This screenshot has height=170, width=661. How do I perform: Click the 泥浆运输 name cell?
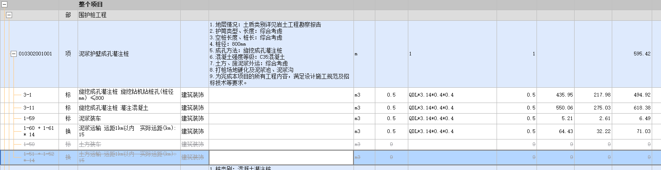coord(129,131)
